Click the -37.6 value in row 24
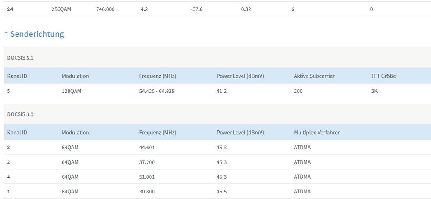 [196, 9]
